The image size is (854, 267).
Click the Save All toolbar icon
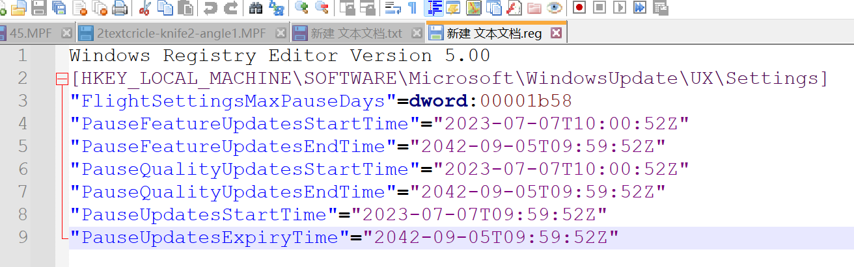click(59, 8)
